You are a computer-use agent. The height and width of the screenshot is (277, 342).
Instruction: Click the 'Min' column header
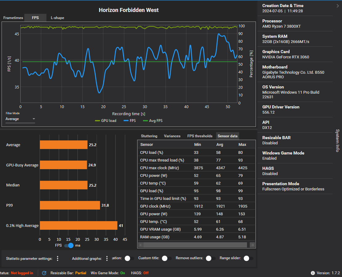point(197,144)
